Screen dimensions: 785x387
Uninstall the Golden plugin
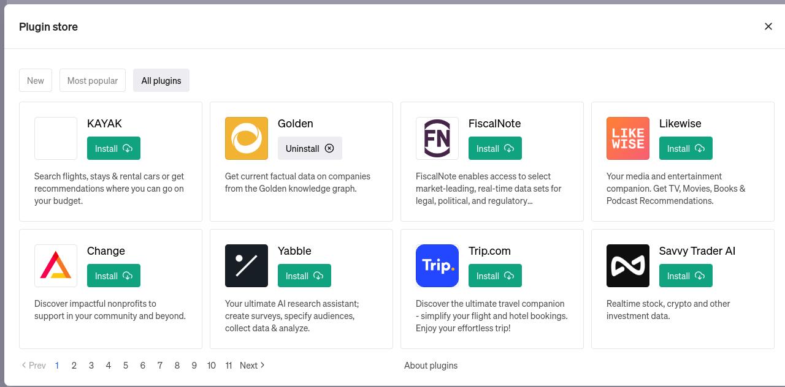coord(310,149)
